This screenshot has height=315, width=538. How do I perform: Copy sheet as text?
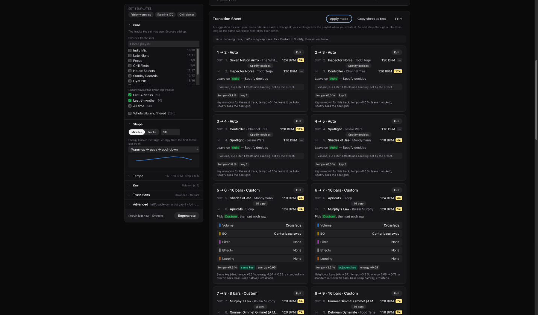click(371, 19)
